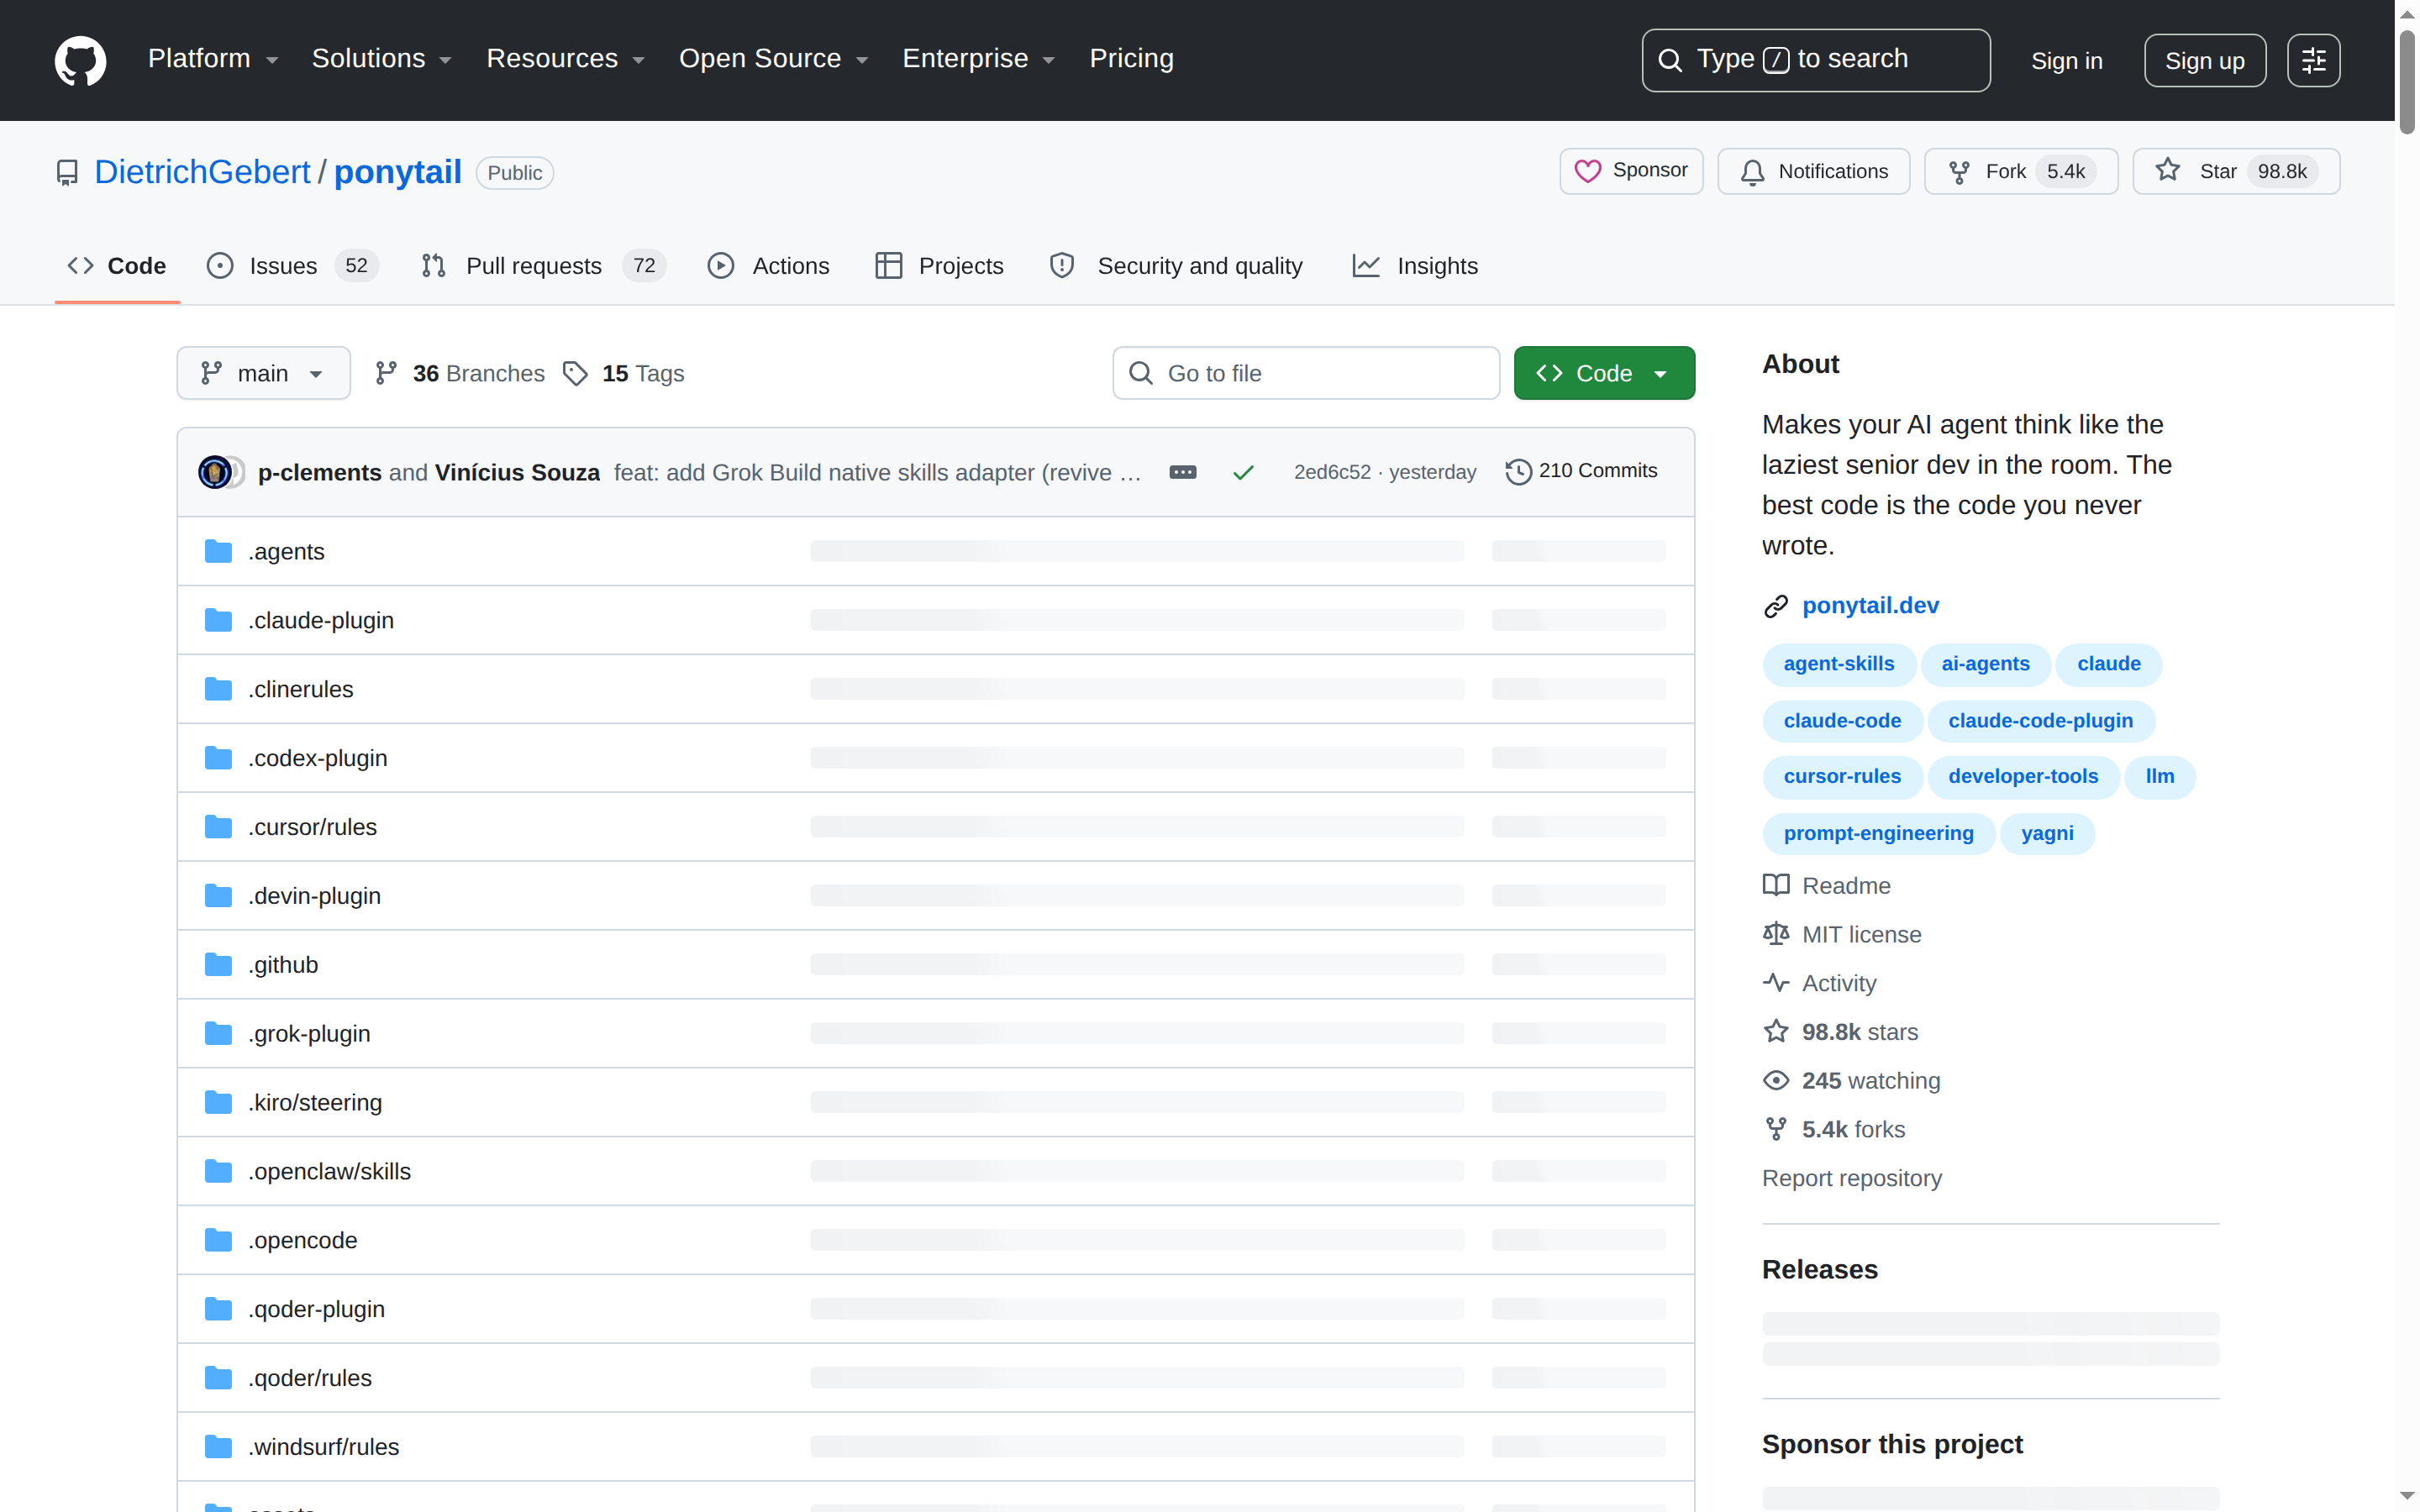2420x1512 pixels.
Task: Switch to the Pull requests tab
Action: [543, 265]
